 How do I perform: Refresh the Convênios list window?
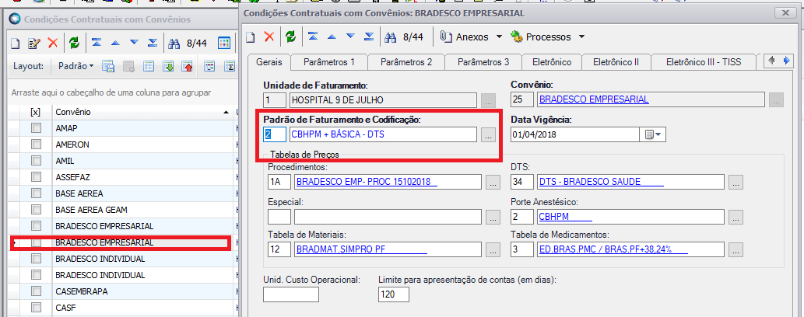click(75, 43)
